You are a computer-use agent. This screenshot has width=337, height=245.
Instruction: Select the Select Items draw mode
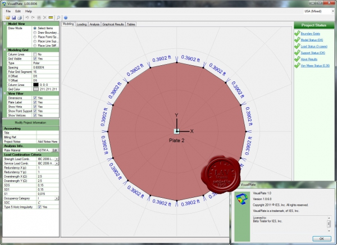(35, 28)
